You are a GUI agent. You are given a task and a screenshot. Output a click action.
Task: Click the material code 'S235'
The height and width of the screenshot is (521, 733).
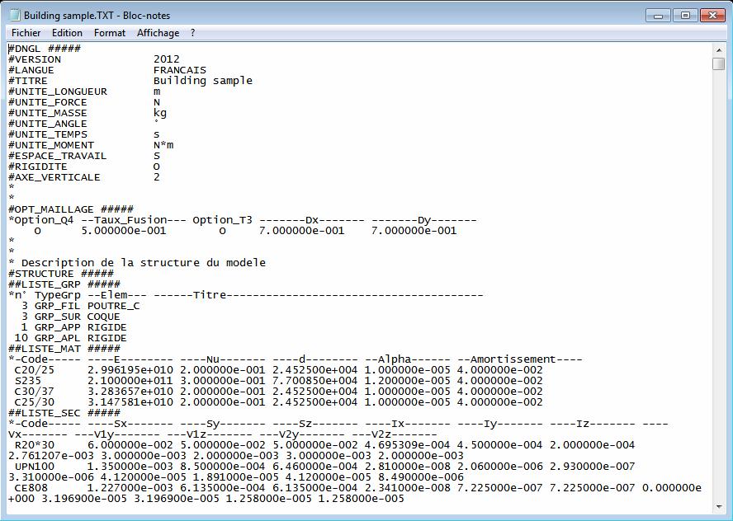27,382
